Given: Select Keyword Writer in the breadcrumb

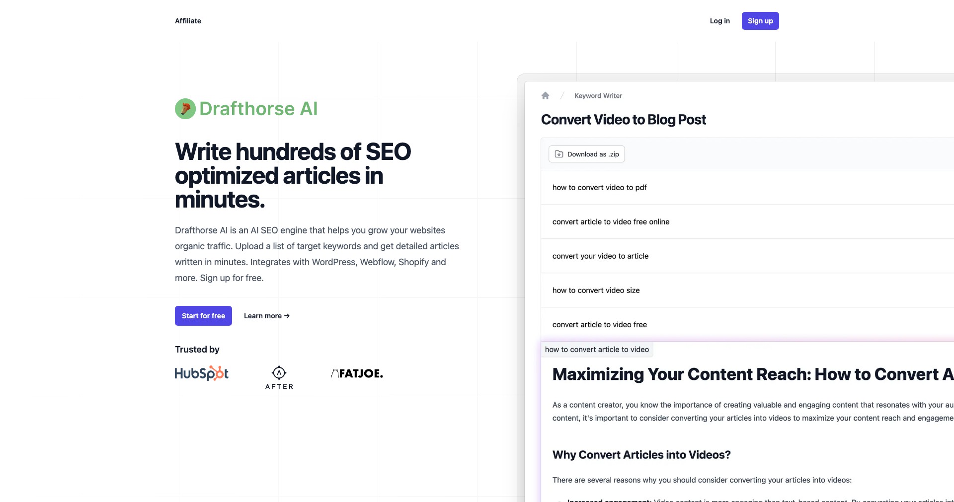Looking at the screenshot, I should tap(598, 96).
